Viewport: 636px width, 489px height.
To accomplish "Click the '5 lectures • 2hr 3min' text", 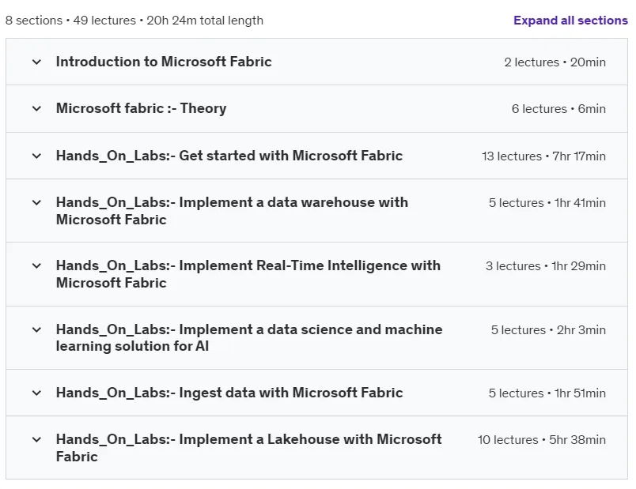I will click(x=548, y=329).
